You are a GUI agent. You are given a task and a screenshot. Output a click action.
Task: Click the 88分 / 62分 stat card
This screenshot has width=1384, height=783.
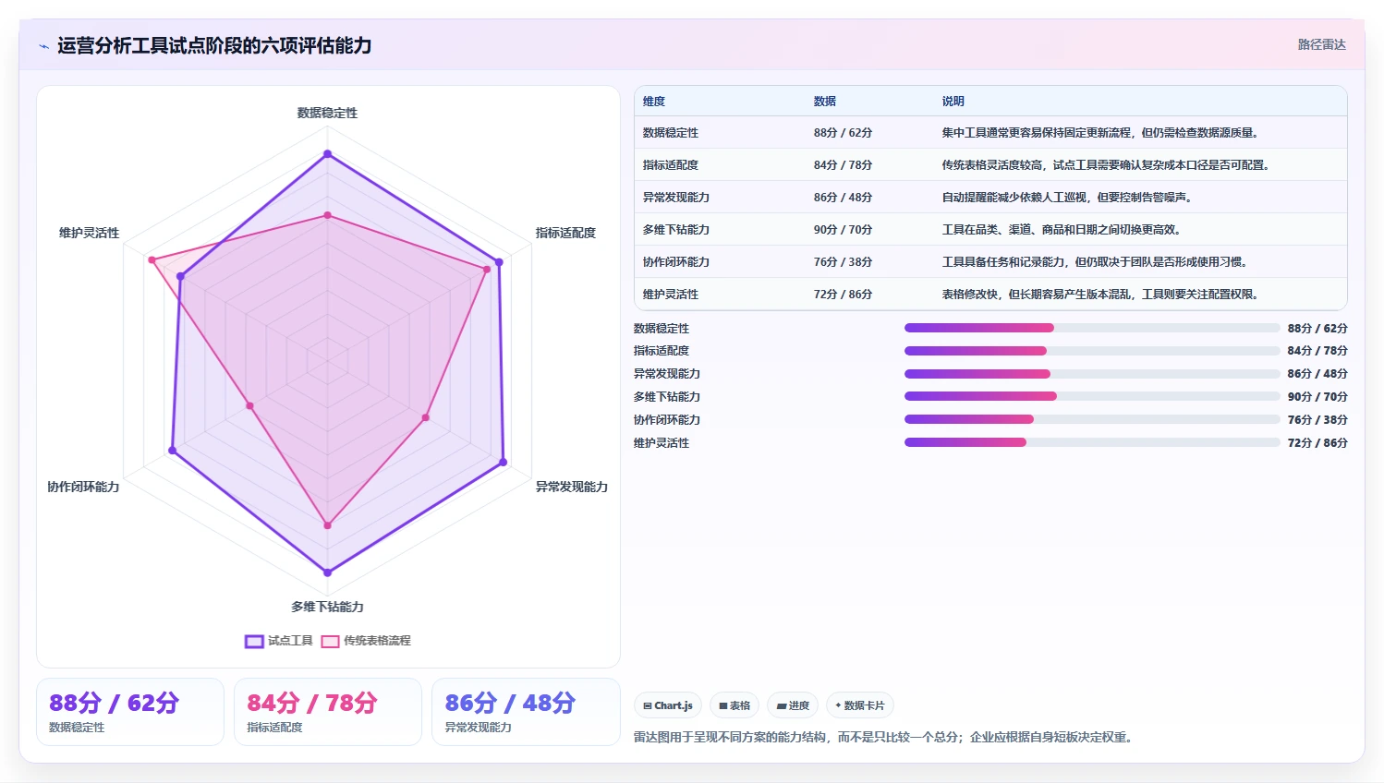pyautogui.click(x=130, y=712)
